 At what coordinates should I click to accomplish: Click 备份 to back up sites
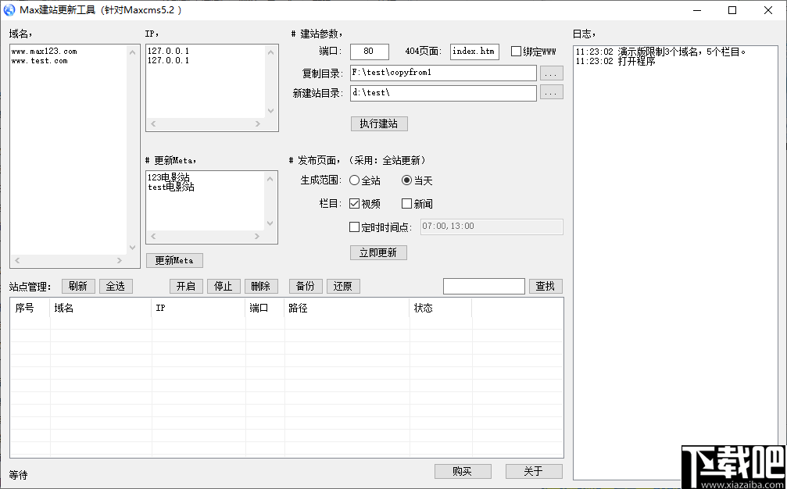[x=305, y=286]
